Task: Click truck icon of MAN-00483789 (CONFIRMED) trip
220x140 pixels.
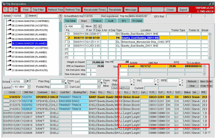Action: tap(10, 21)
